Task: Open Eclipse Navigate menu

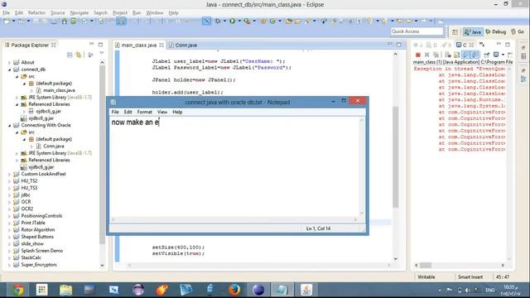Action: pyautogui.click(x=79, y=13)
